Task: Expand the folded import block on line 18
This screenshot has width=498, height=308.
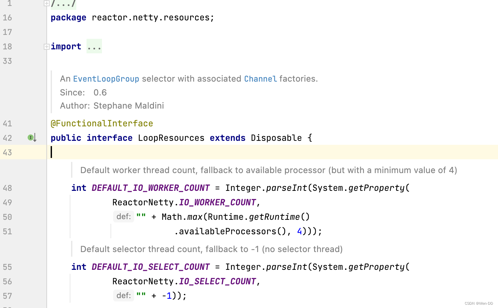Action: 47,47
